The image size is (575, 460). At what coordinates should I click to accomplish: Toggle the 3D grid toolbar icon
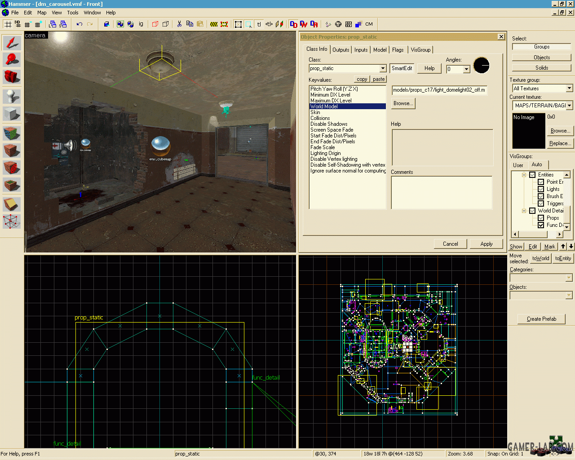pyautogui.click(x=18, y=24)
